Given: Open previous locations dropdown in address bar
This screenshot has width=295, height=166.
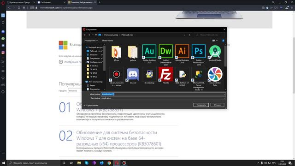Looking at the screenshot, I should [x=184, y=35].
